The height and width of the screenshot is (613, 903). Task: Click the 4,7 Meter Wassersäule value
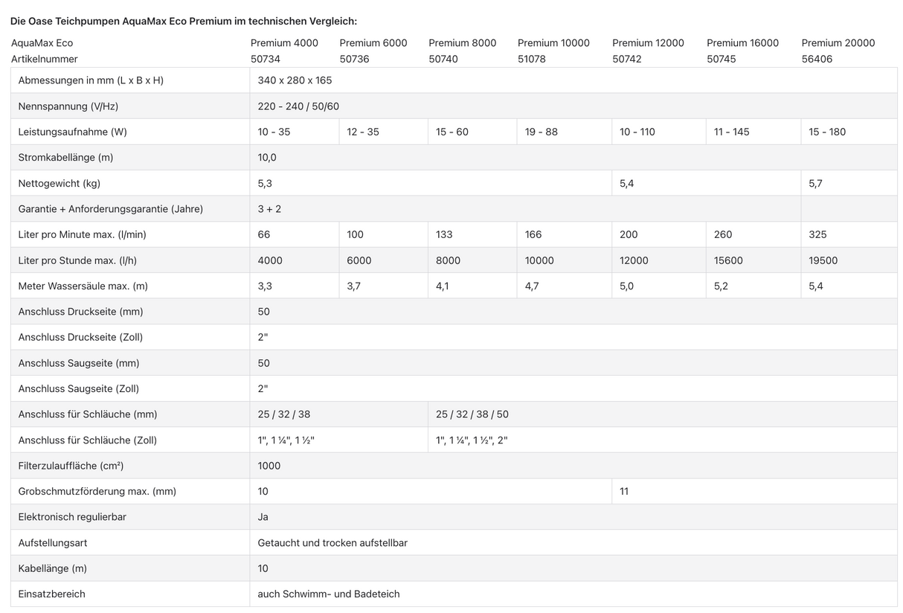532,286
